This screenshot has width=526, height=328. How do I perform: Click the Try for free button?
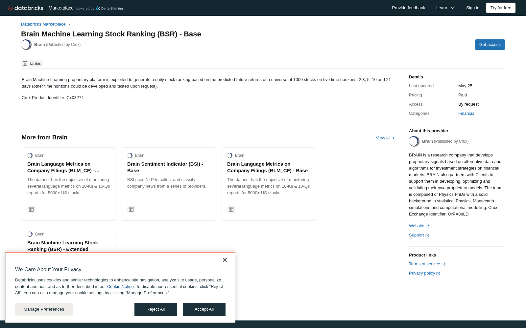501,8
